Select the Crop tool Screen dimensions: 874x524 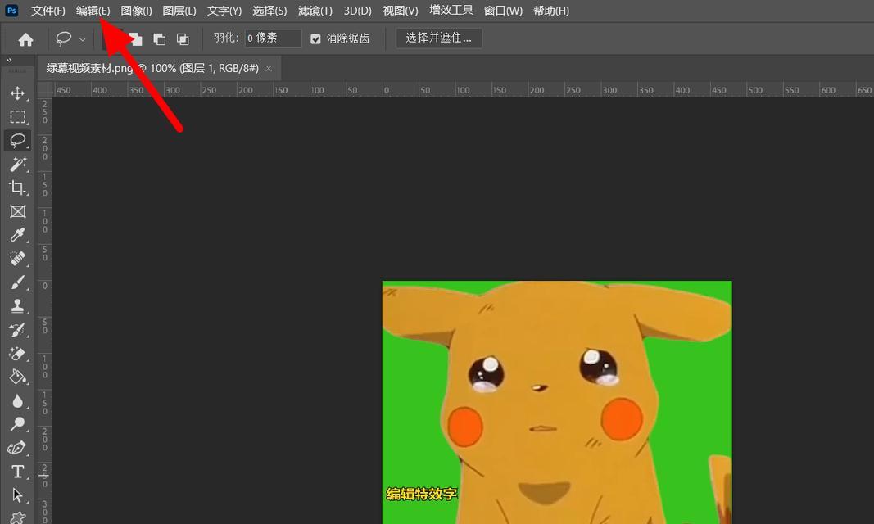pyautogui.click(x=17, y=187)
